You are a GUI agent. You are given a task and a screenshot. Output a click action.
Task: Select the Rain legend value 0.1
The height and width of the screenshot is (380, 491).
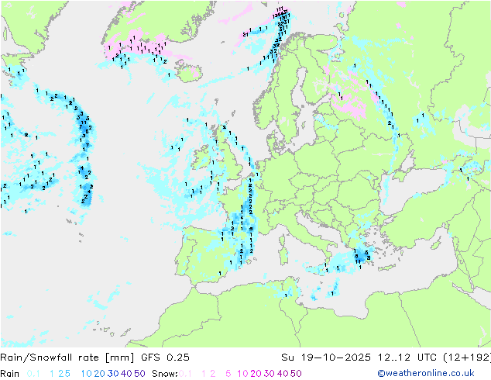pos(33,374)
